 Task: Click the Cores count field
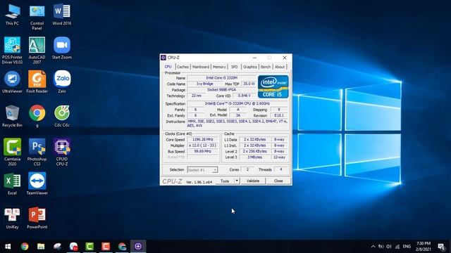[247, 169]
